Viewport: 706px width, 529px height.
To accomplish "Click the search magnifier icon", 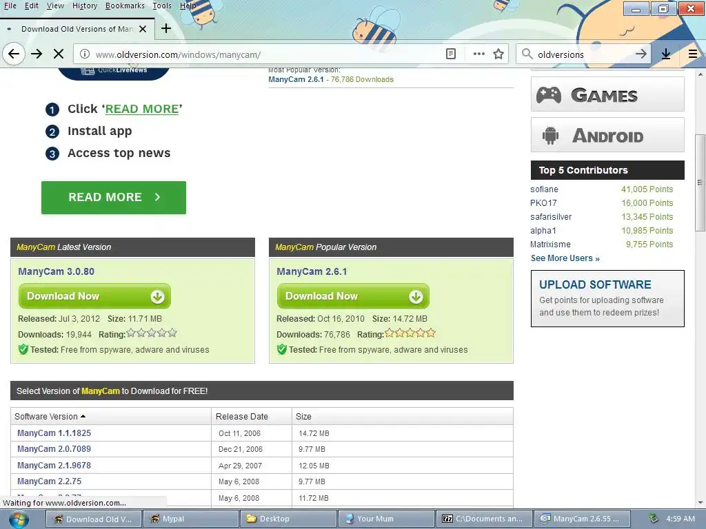I will tap(527, 54).
